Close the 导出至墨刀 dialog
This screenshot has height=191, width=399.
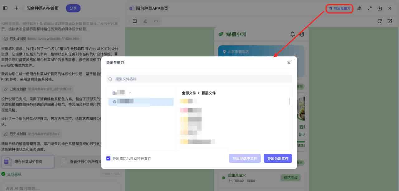tap(289, 63)
